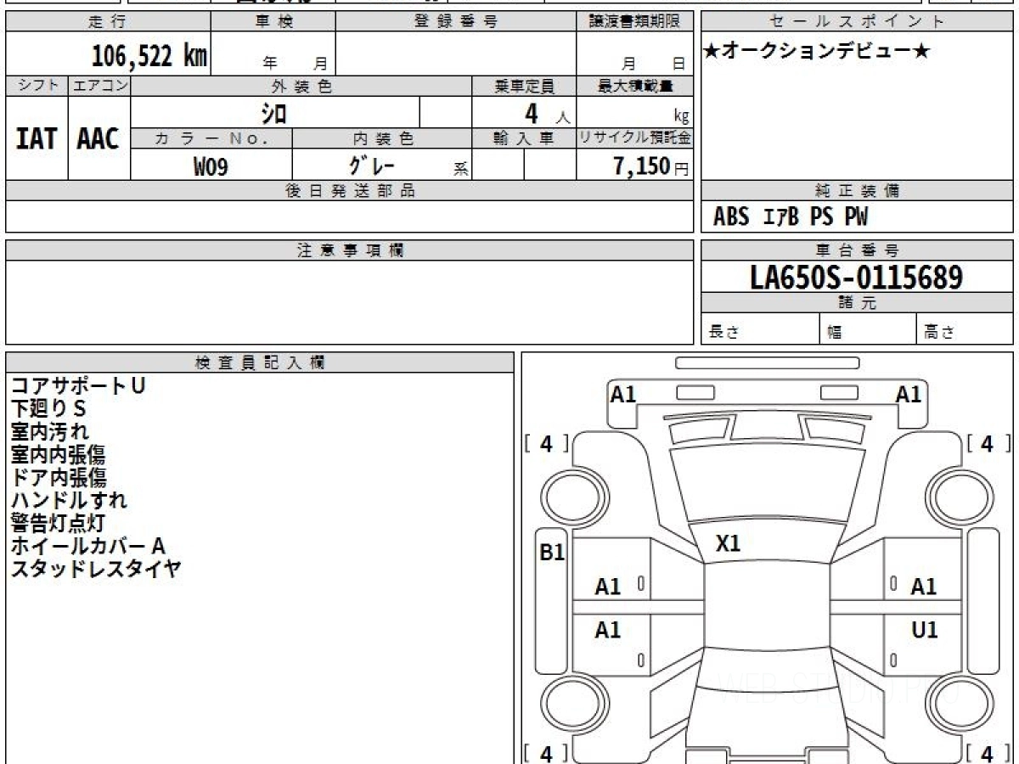Click the X1 mark on the windshield
This screenshot has width=1019, height=764.
point(728,544)
